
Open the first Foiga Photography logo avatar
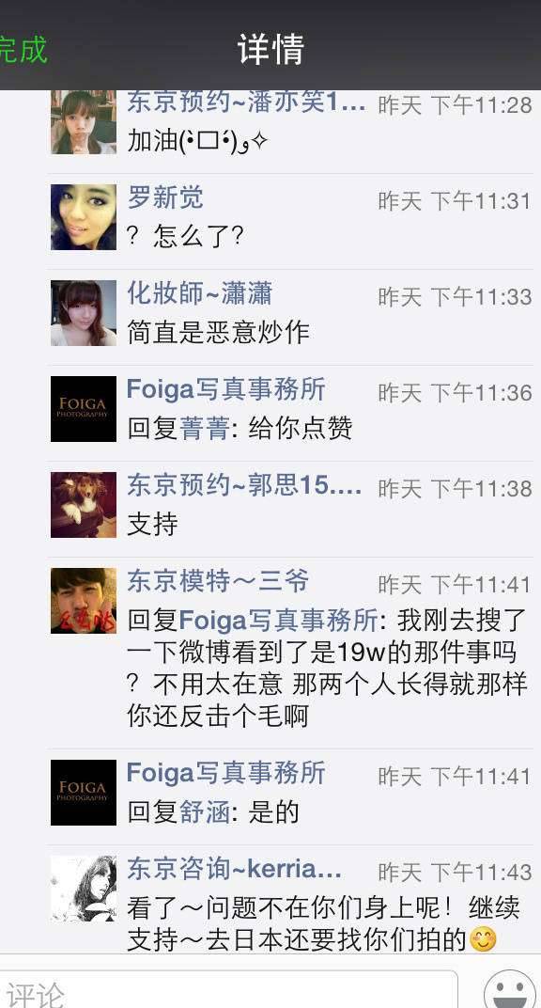click(84, 409)
